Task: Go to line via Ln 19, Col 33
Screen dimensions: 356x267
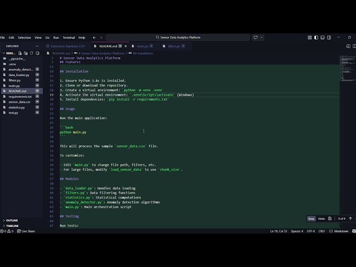Action: pos(279,231)
